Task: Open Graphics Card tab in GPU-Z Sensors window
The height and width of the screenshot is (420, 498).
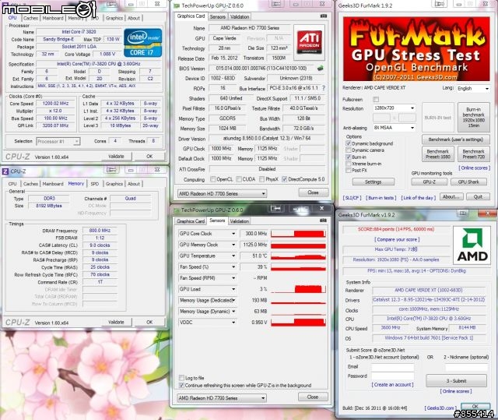Action: click(191, 221)
